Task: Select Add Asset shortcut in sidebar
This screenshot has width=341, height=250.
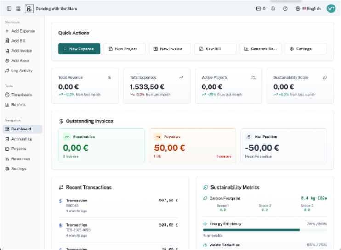Action: (20, 61)
